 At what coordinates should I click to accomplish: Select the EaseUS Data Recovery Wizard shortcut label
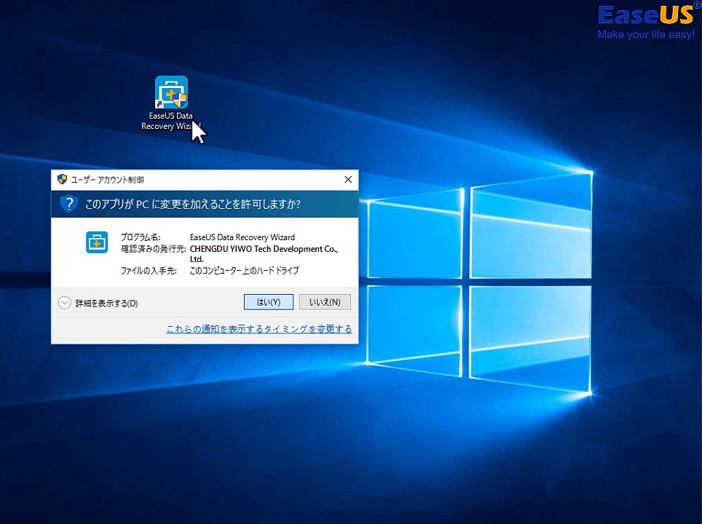tap(171, 121)
